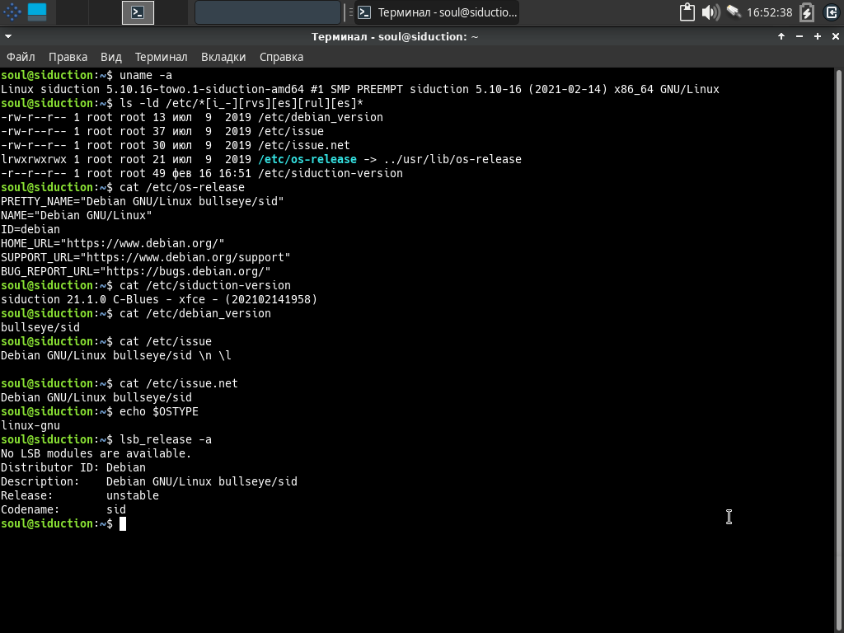The width and height of the screenshot is (844, 633).
Task: Click the empty dark panel field
Action: (268, 12)
